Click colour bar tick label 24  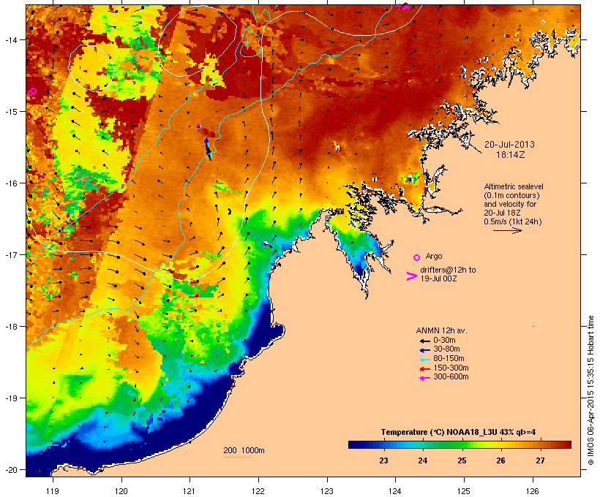[422, 460]
